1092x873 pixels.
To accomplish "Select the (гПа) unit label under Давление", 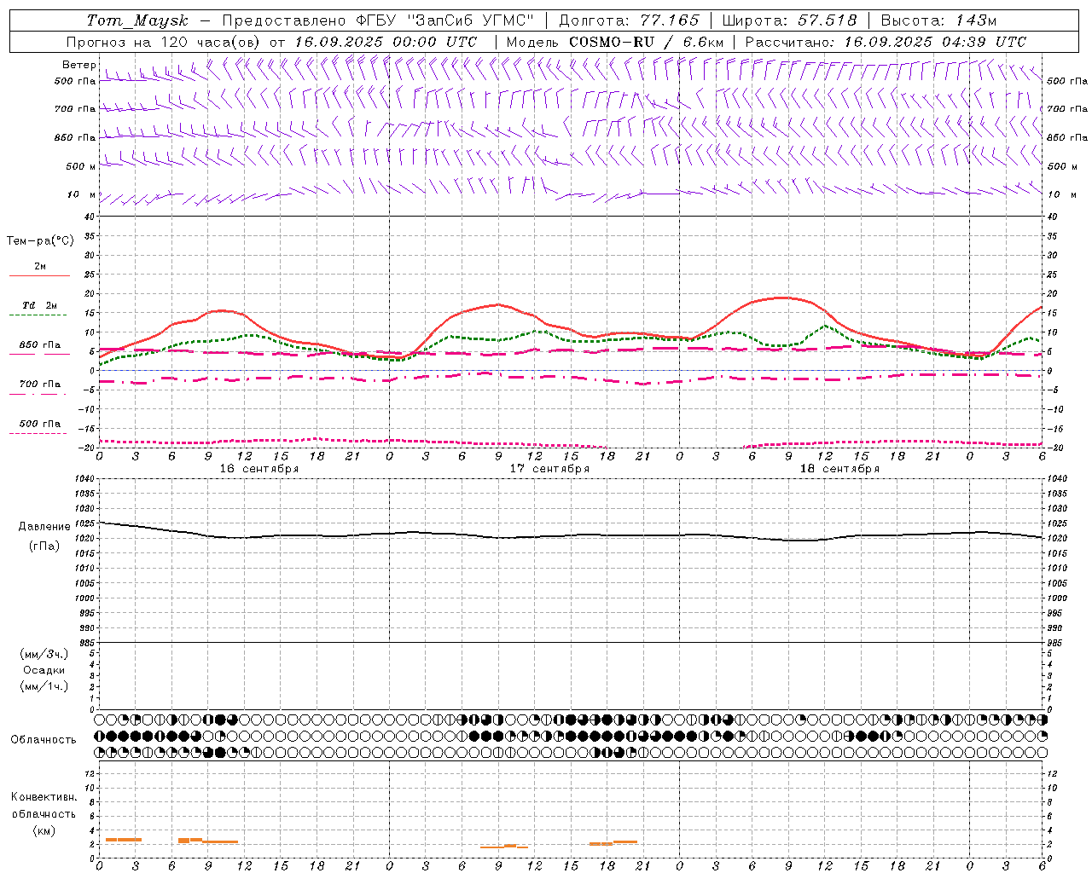I will pyautogui.click(x=44, y=546).
